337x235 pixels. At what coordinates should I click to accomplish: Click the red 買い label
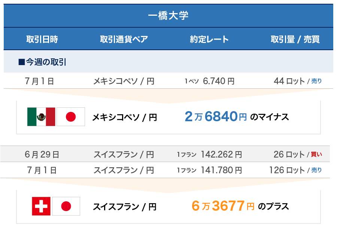(x=316, y=154)
